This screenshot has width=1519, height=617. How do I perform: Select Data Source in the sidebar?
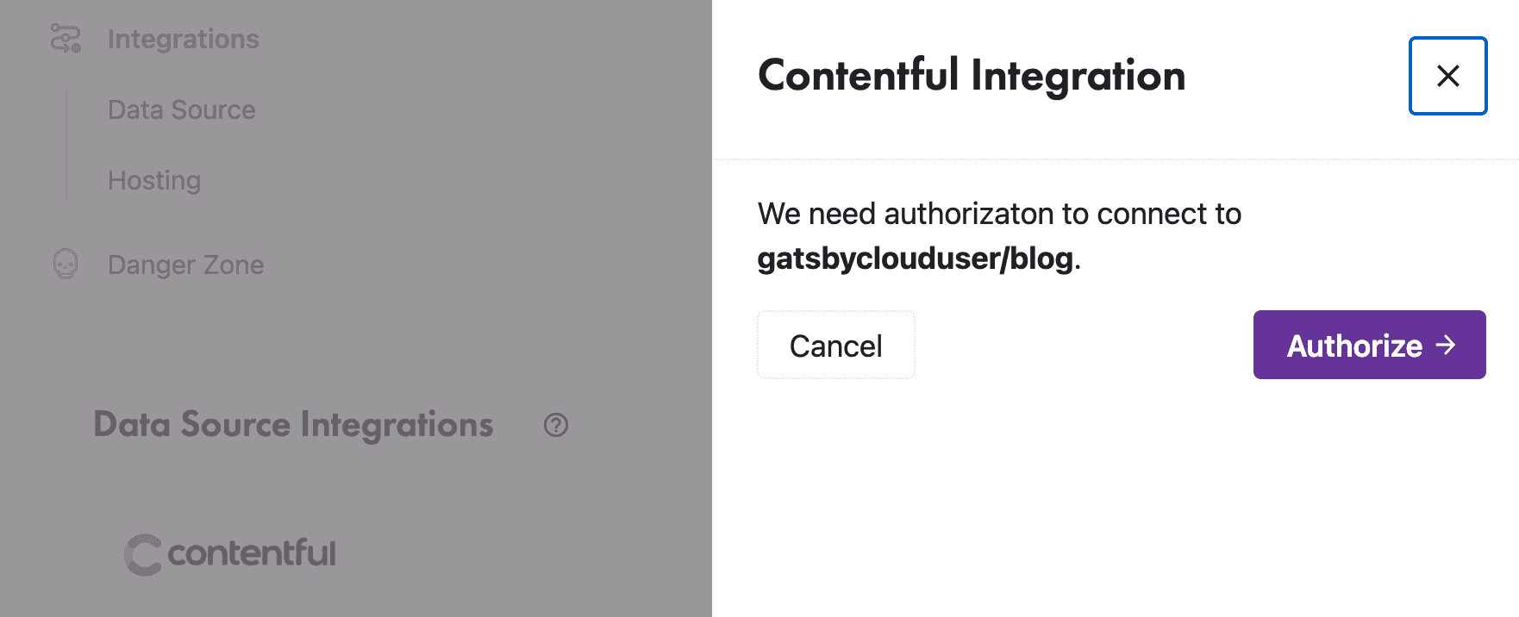point(181,110)
